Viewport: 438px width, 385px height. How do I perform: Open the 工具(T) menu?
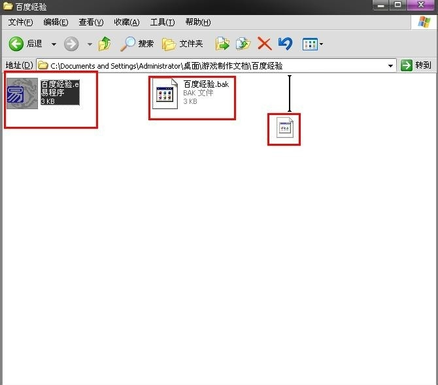point(162,22)
